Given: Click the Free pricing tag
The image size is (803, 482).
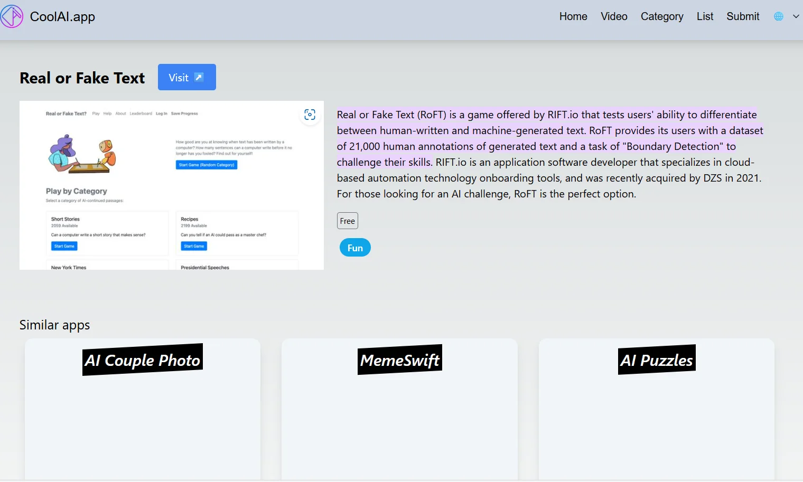Looking at the screenshot, I should pos(347,221).
